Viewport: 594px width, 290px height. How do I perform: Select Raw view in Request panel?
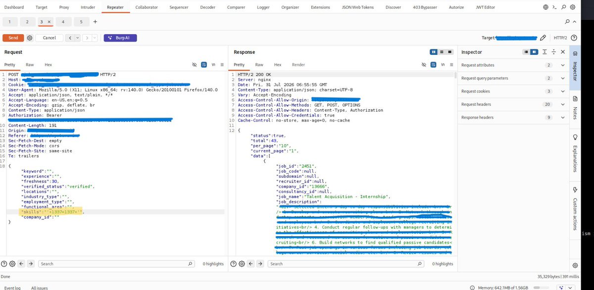(x=30, y=65)
